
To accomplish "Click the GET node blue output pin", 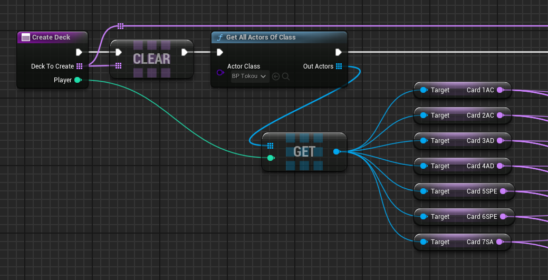I will click(337, 152).
